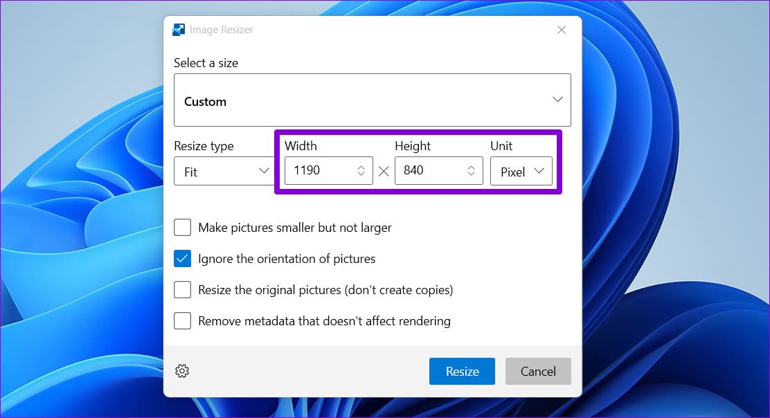Close the Image Resizer dialog

point(562,30)
